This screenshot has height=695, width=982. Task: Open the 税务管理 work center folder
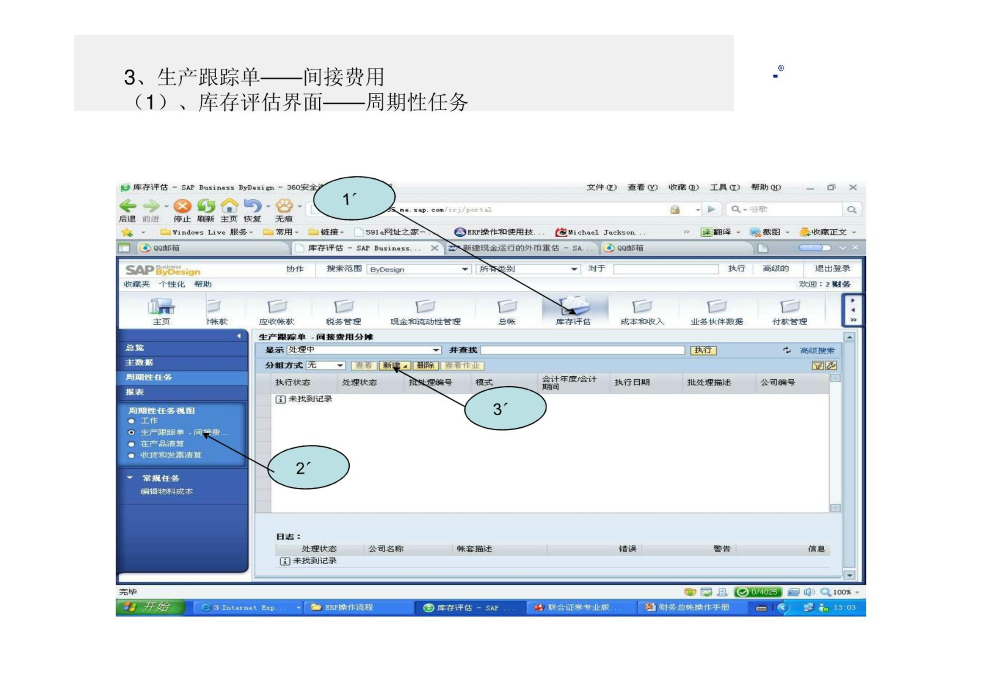(x=343, y=306)
